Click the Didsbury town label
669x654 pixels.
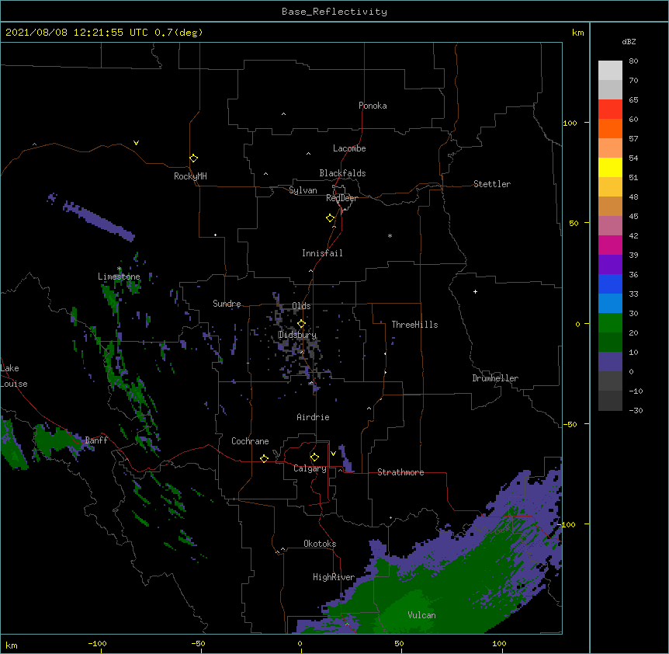pyautogui.click(x=297, y=335)
